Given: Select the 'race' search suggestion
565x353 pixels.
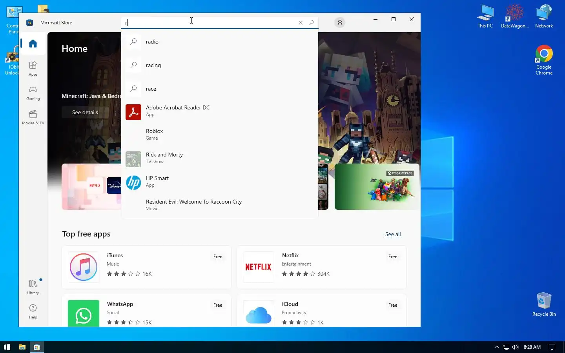Looking at the screenshot, I should pyautogui.click(x=220, y=89).
